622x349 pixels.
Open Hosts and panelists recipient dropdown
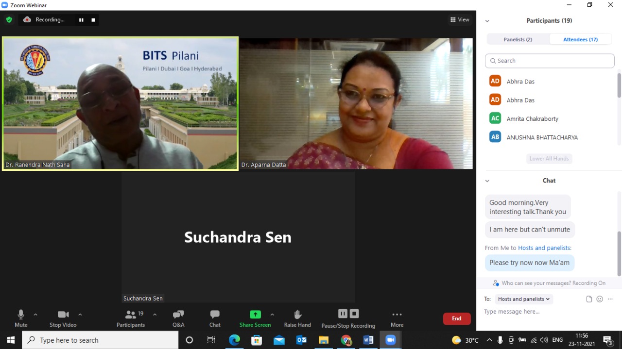point(524,299)
